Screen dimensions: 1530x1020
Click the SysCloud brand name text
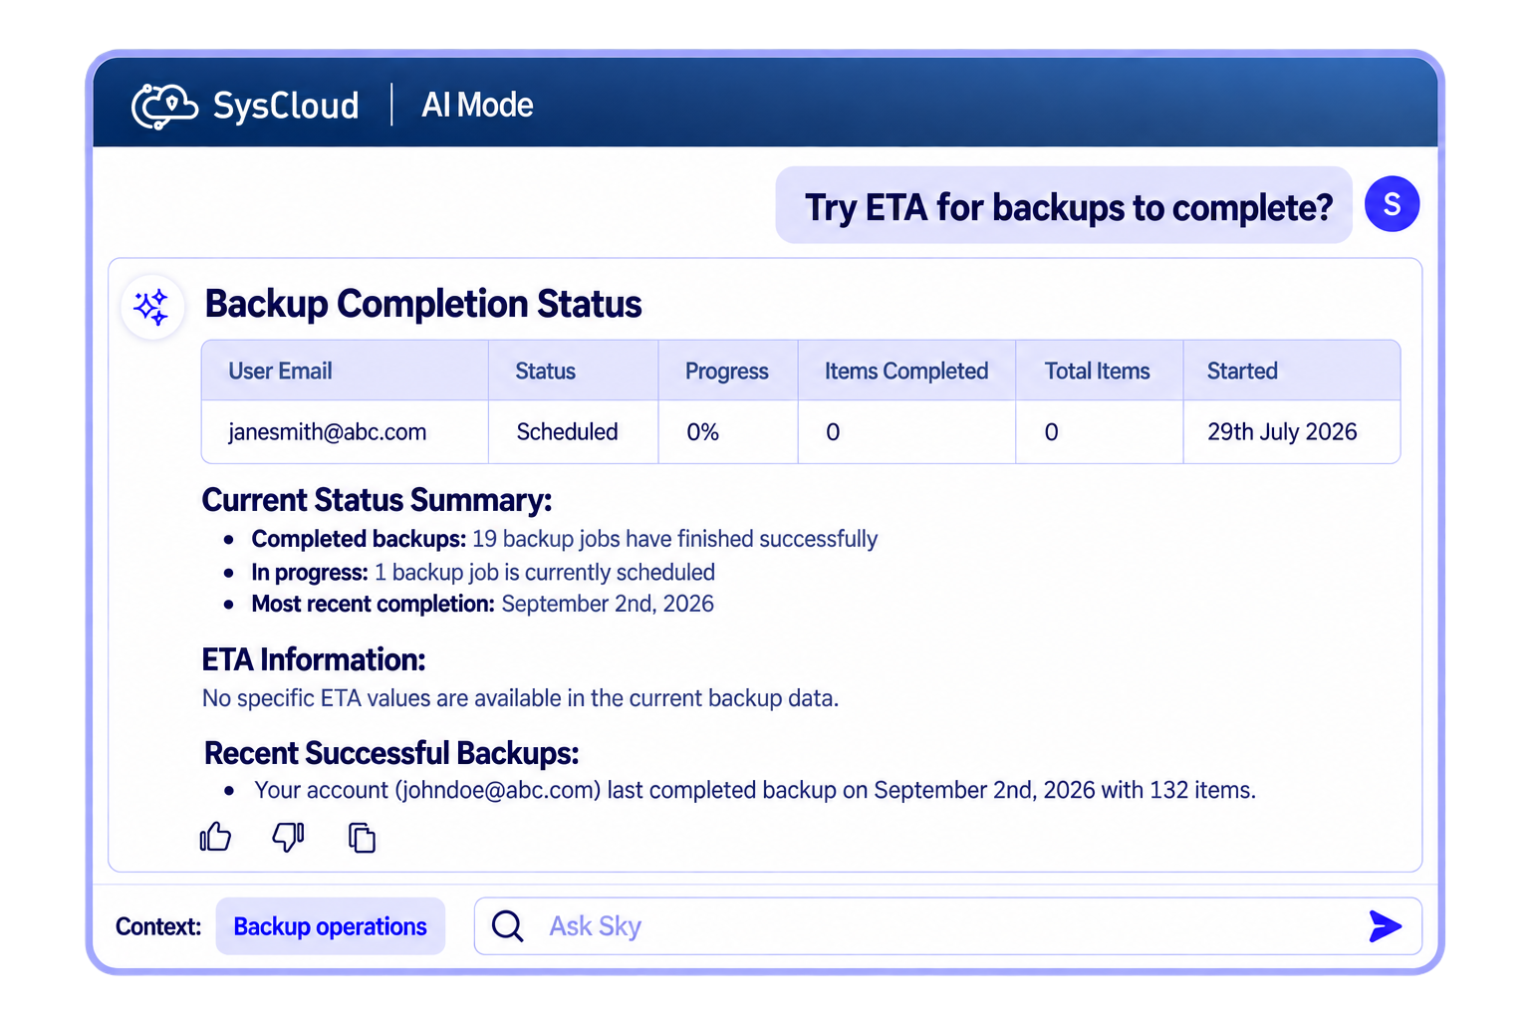[286, 106]
